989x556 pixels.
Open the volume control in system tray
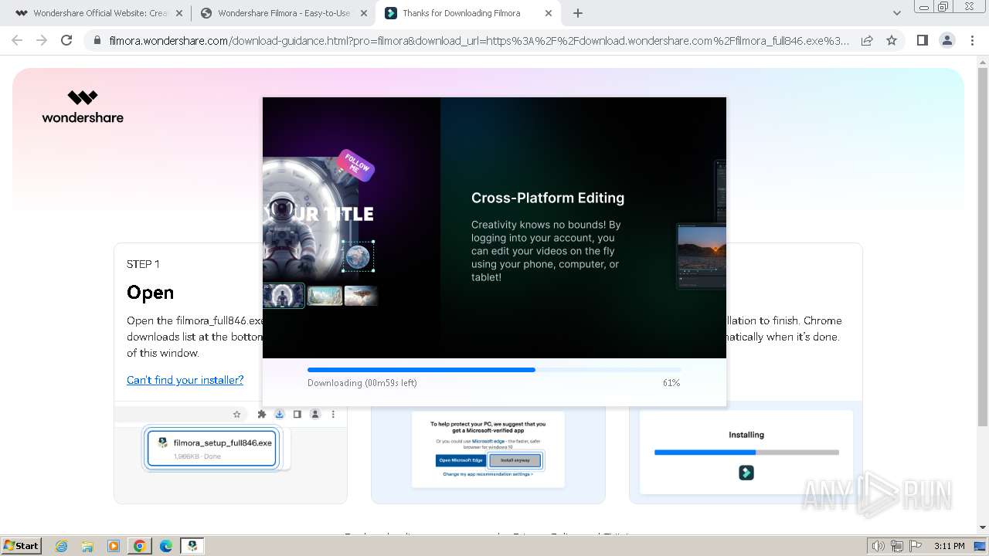(878, 546)
